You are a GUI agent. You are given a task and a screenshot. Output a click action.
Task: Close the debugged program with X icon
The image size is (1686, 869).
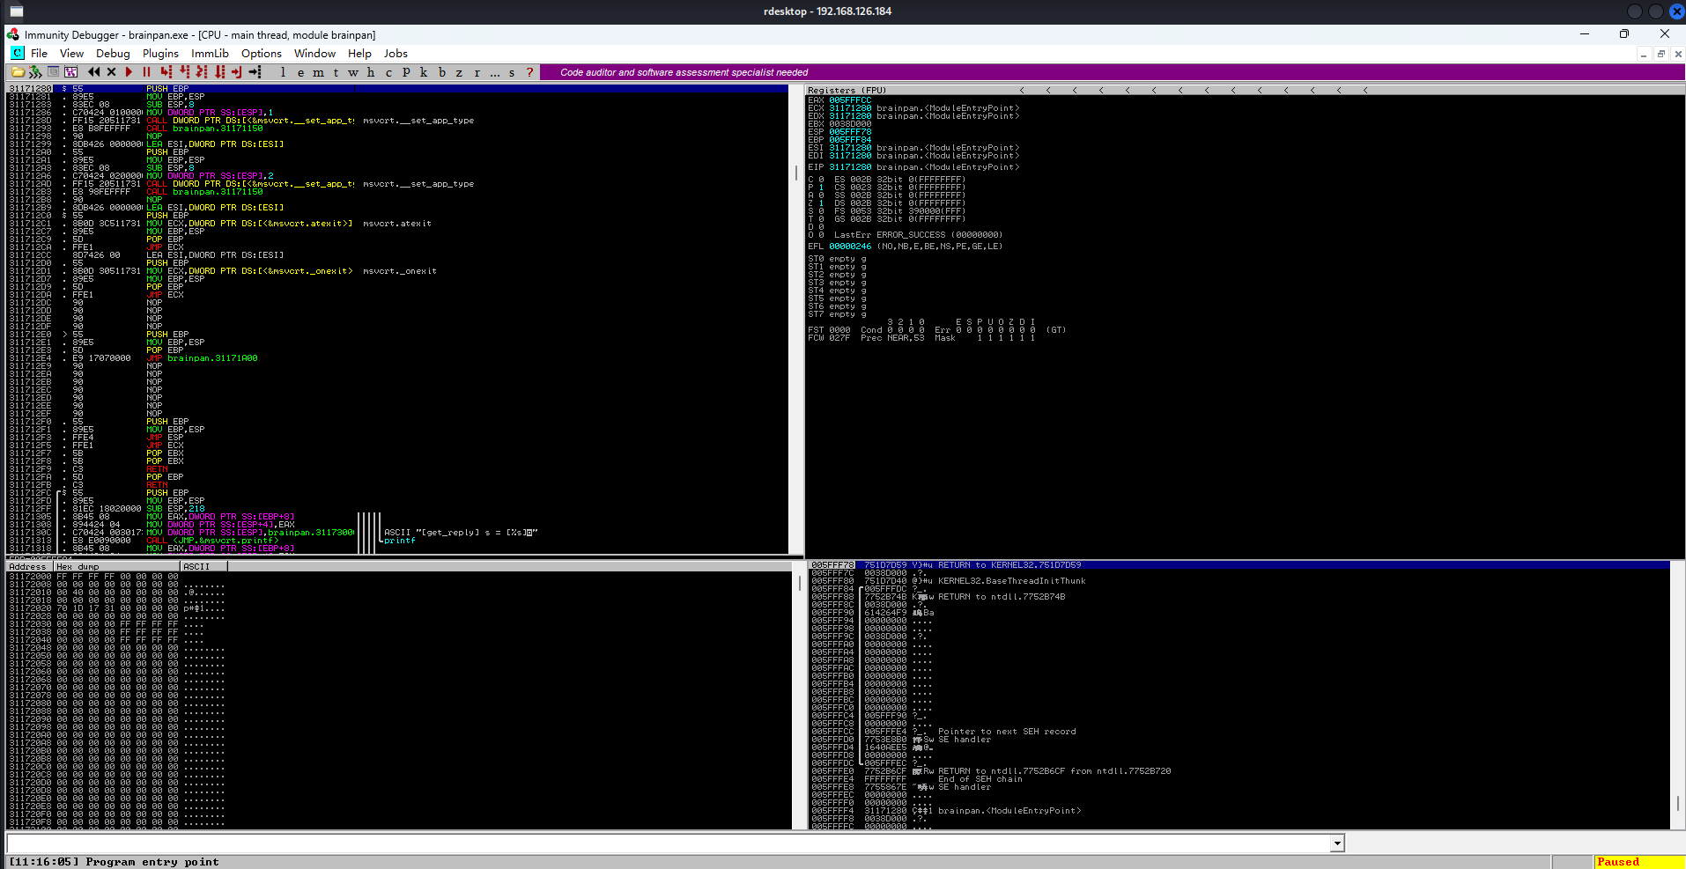(x=111, y=72)
